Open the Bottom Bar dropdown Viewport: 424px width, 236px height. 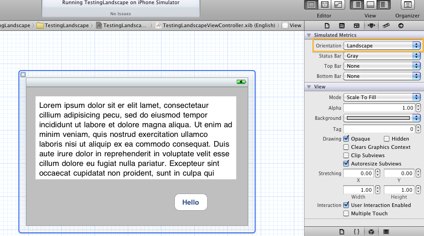point(382,76)
